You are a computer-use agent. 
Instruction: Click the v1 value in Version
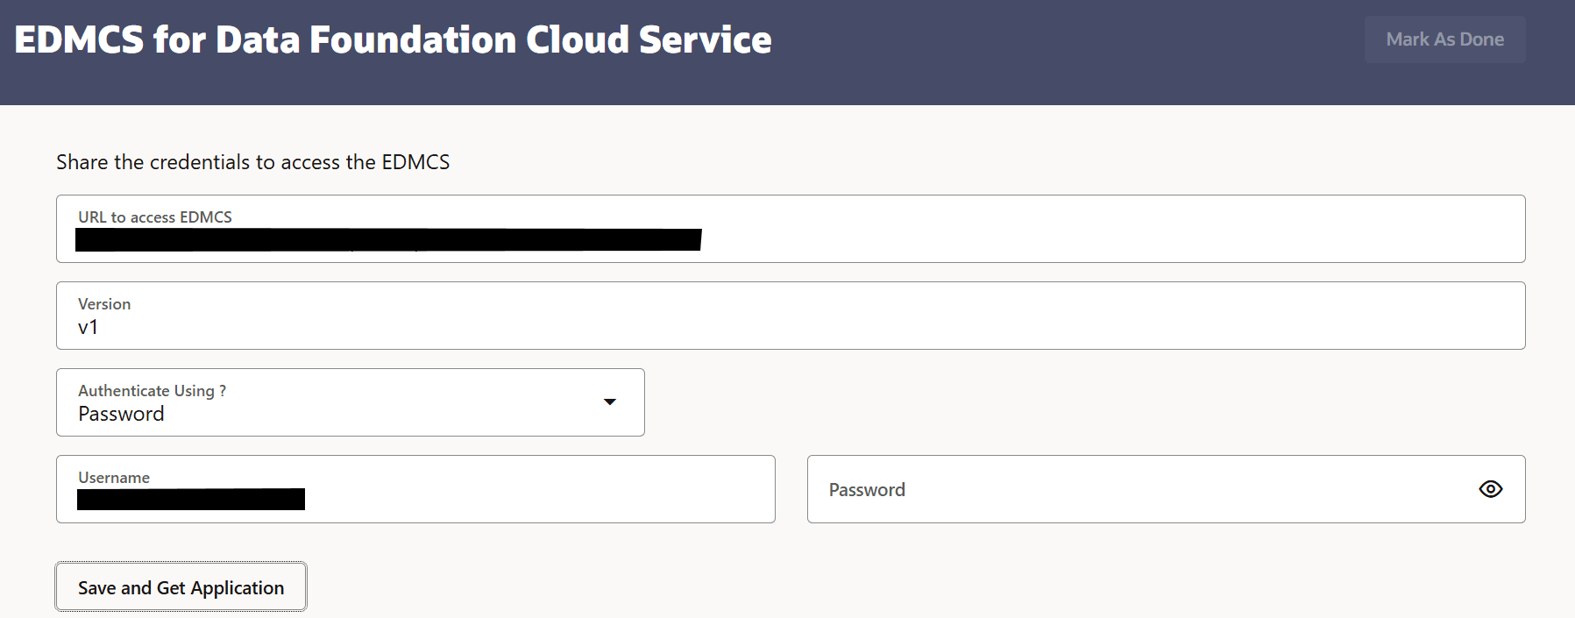coord(88,328)
